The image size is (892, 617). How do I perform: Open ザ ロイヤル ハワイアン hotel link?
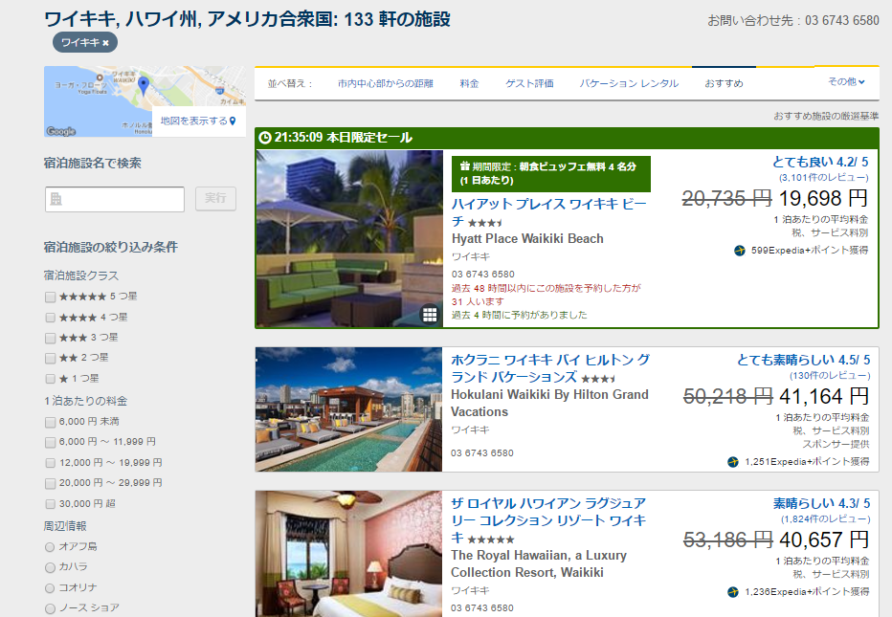[548, 520]
